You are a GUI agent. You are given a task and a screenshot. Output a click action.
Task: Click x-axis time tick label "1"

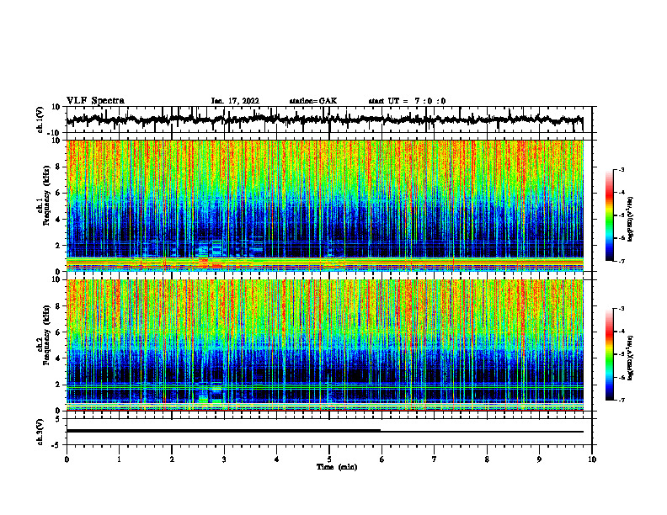(x=119, y=459)
